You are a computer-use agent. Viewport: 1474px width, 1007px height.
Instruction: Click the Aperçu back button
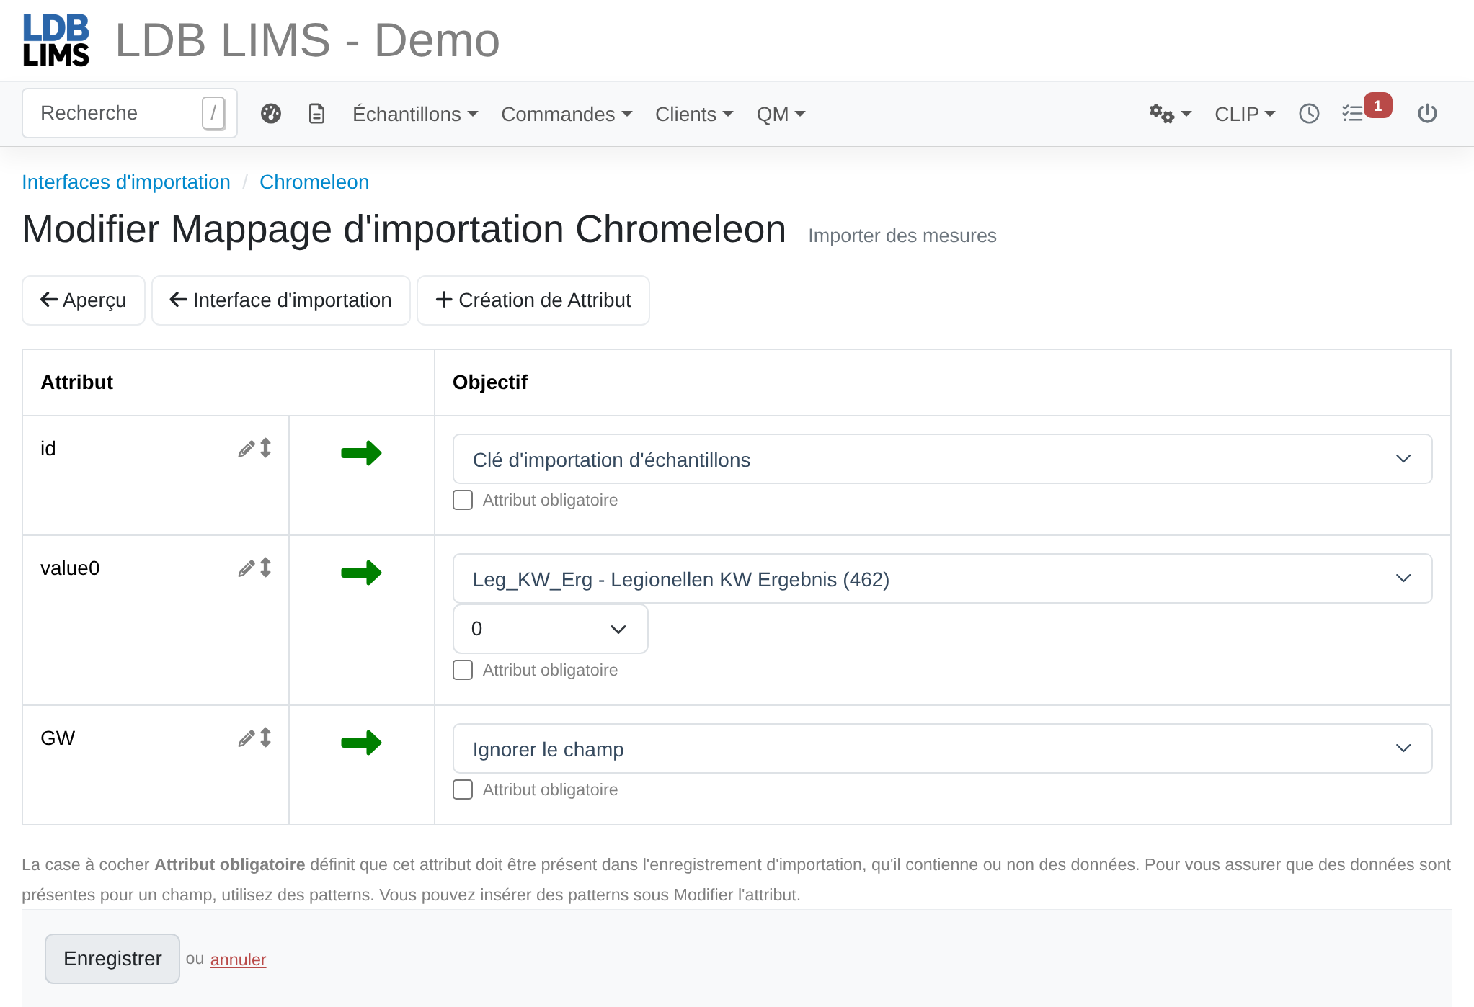(x=84, y=300)
